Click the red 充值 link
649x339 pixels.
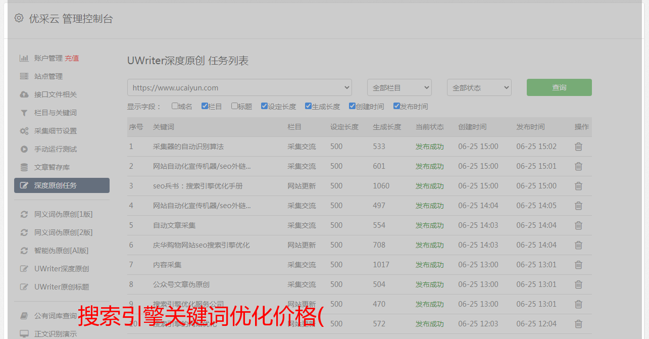tap(72, 58)
